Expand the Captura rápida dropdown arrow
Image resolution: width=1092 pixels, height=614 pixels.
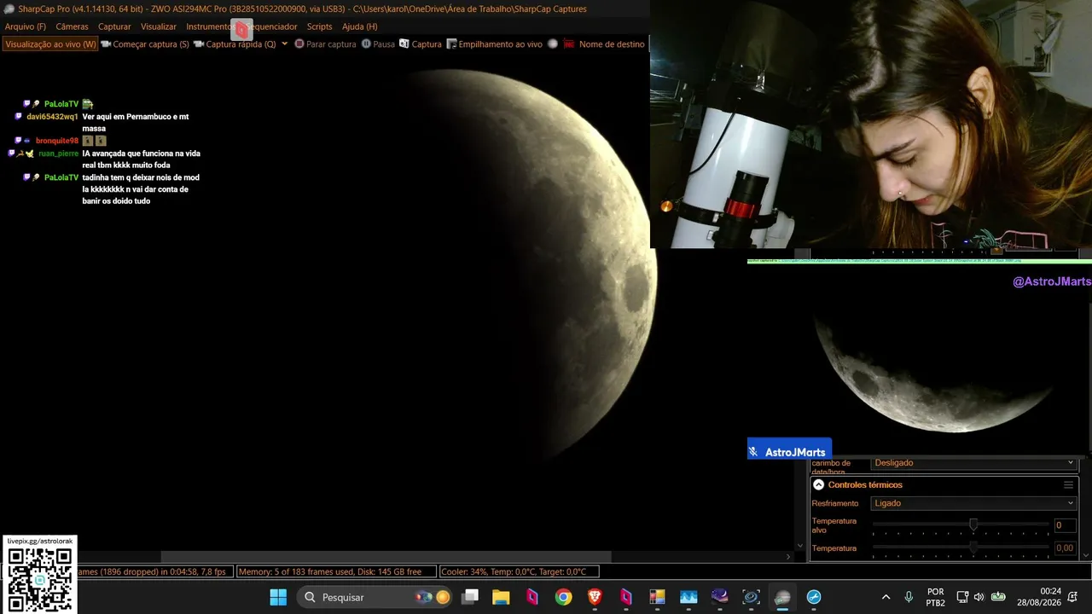click(x=284, y=43)
